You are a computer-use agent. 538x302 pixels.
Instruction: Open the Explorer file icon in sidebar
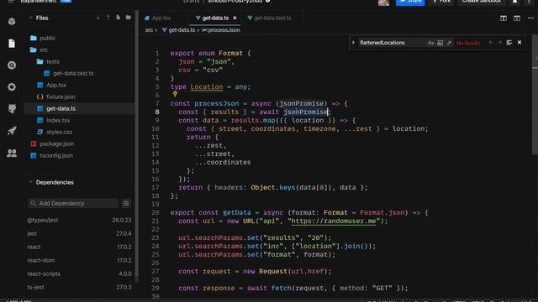(x=12, y=44)
